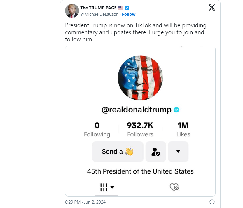Screen dimensions: 243x208
Task: Open the flag-painted TikTok profile picture
Action: pyautogui.click(x=140, y=78)
